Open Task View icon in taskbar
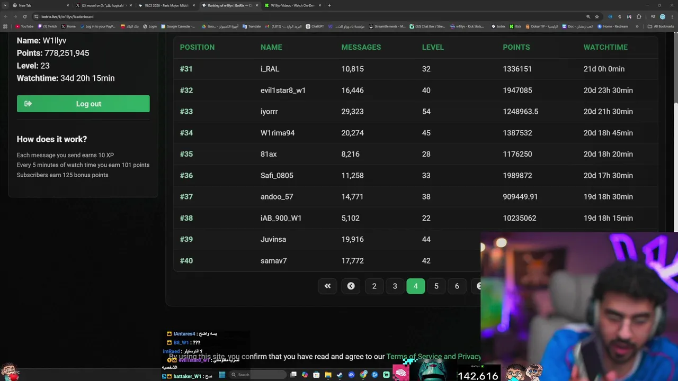The width and height of the screenshot is (678, 381). (293, 375)
